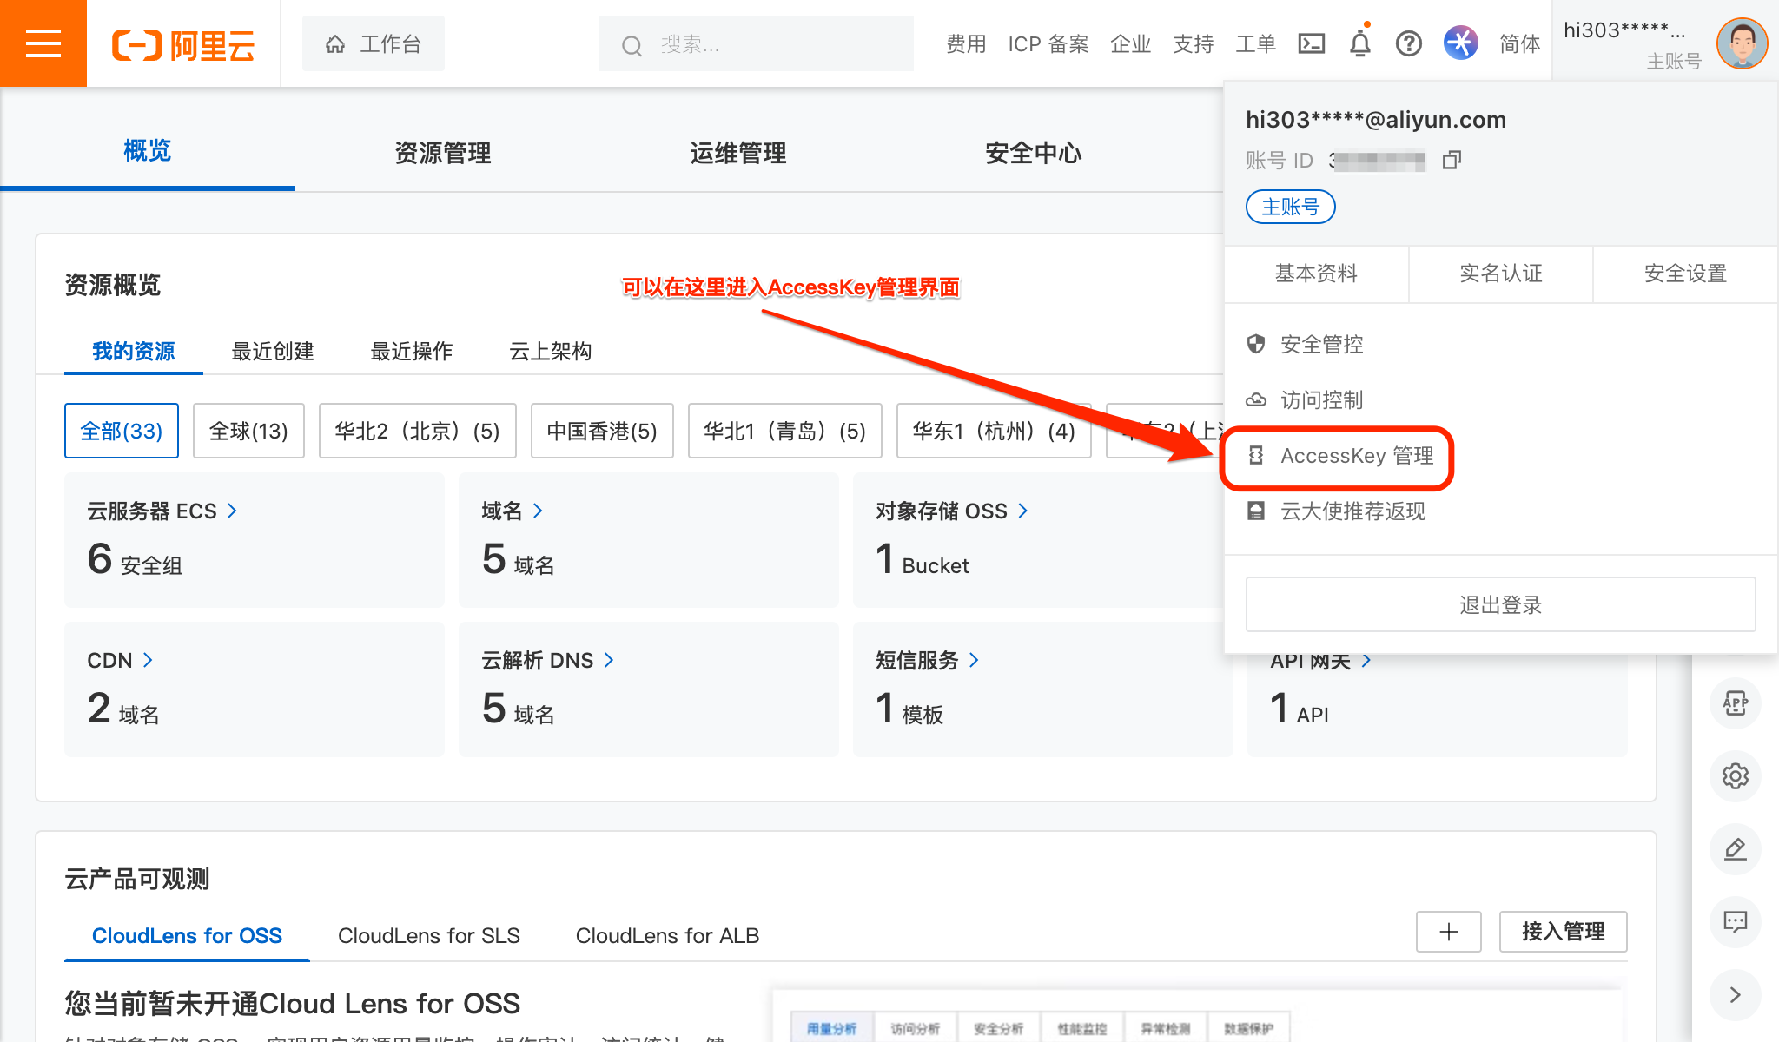Open the help question mark icon

[1409, 43]
